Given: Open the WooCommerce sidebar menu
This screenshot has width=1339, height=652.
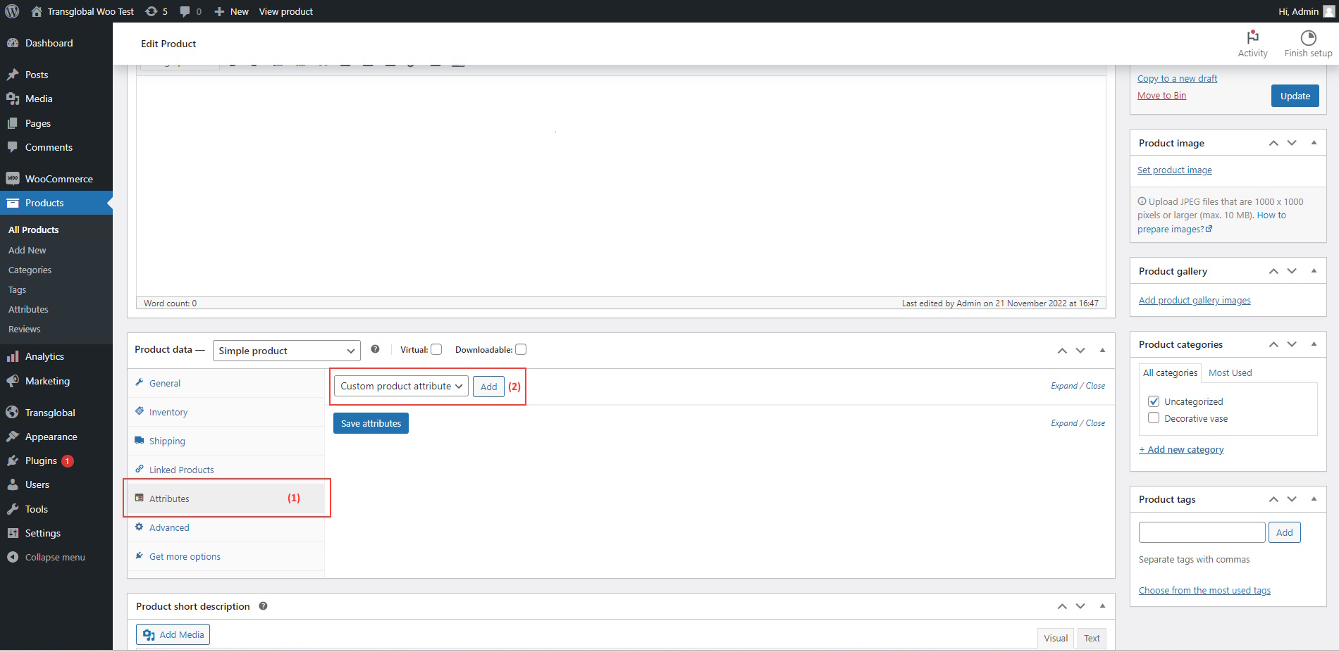Looking at the screenshot, I should click(58, 179).
